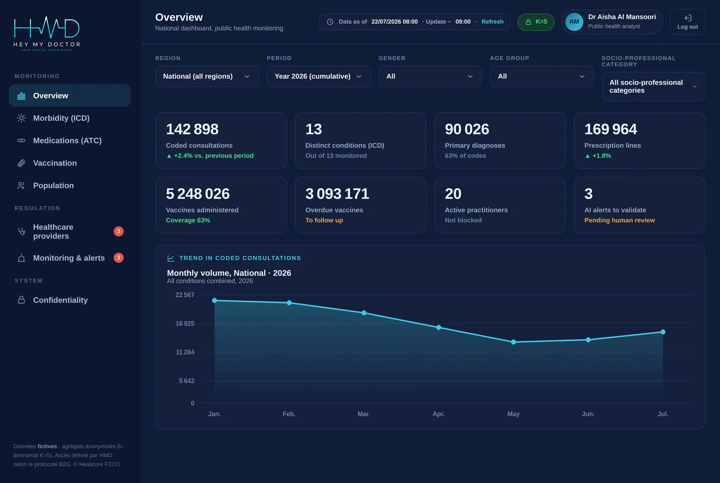Screen dimensions: 720x483
Task: Click the January data point on the chart
Action: tap(215, 300)
